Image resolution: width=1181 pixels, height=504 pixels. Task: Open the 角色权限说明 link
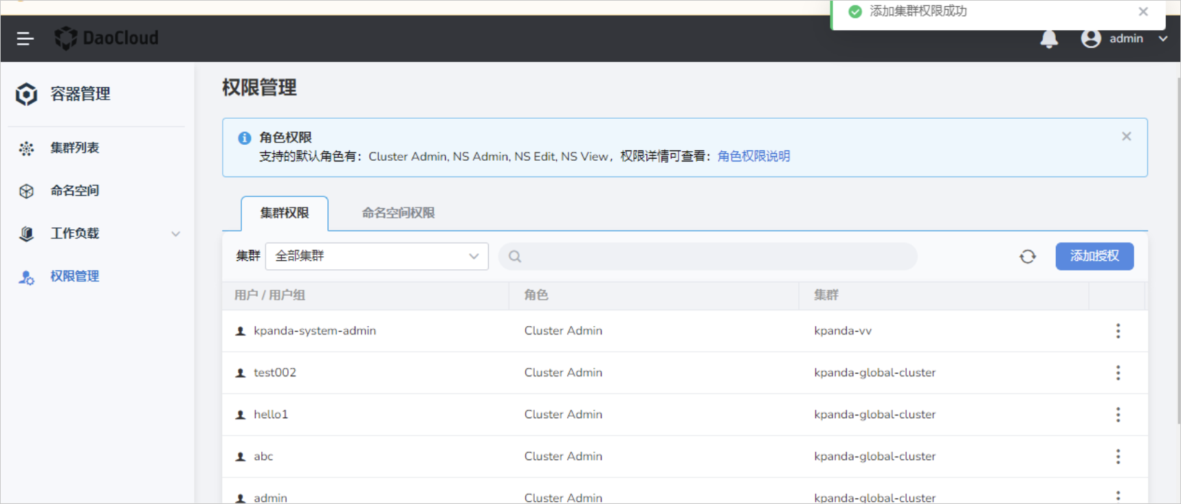(x=753, y=157)
